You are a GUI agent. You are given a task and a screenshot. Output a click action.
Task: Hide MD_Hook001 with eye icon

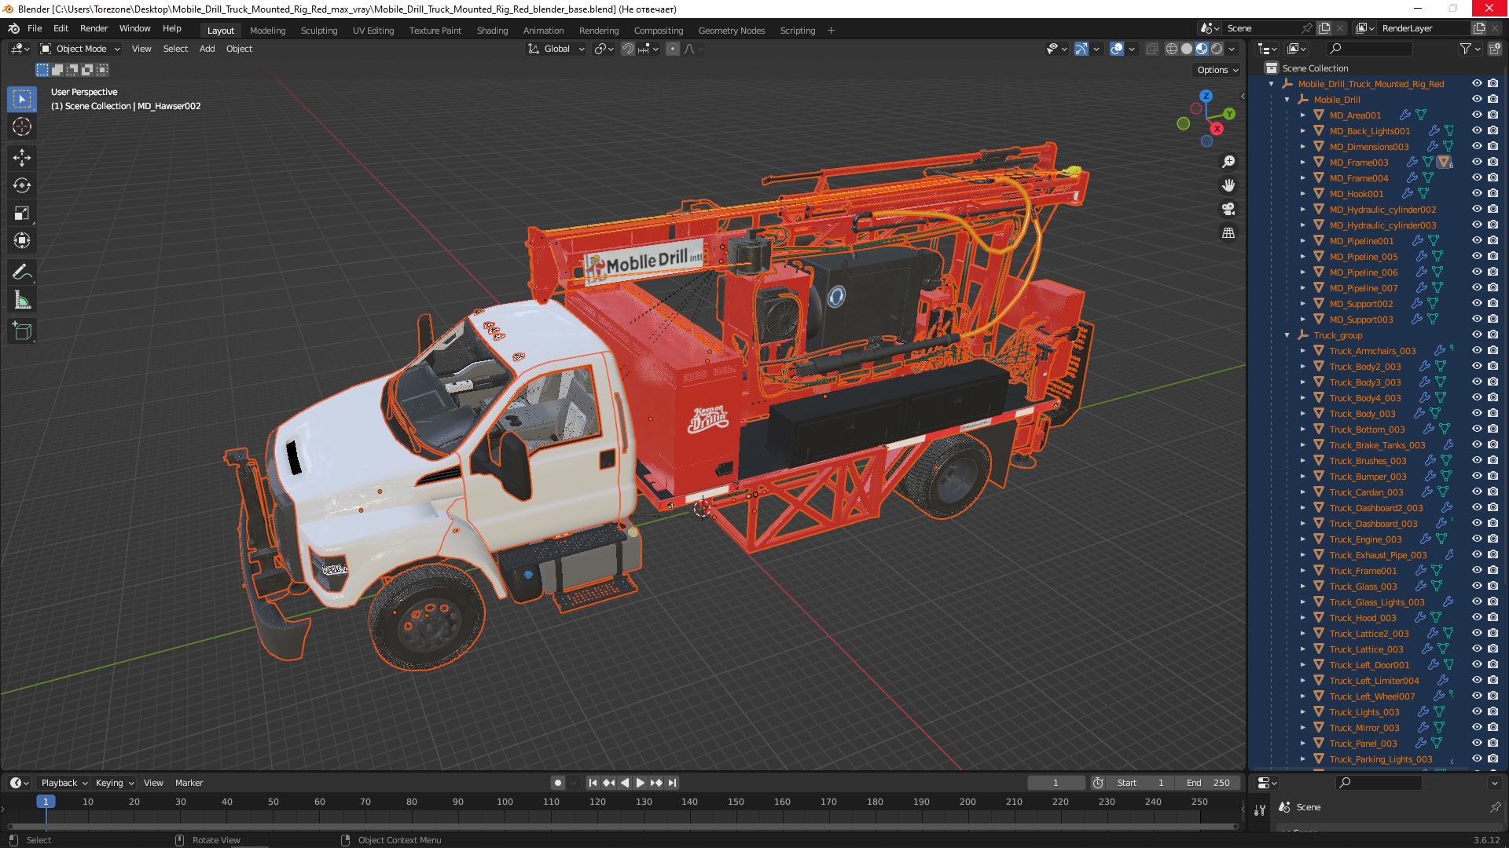tap(1477, 193)
